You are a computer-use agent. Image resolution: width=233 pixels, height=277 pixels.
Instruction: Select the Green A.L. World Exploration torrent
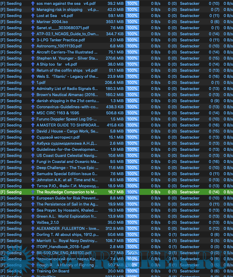66,216
